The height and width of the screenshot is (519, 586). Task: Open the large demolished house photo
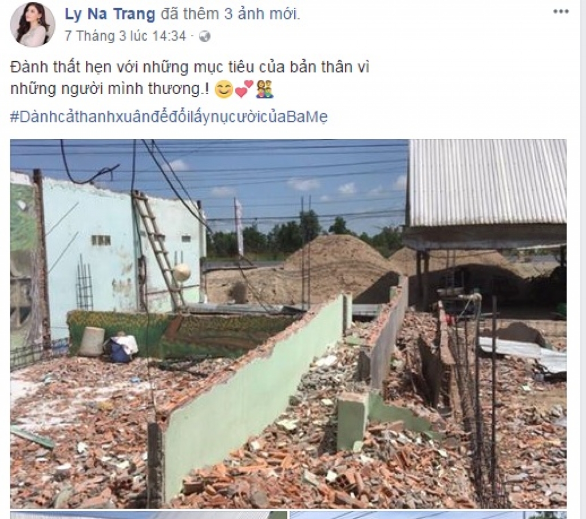pyautogui.click(x=288, y=323)
